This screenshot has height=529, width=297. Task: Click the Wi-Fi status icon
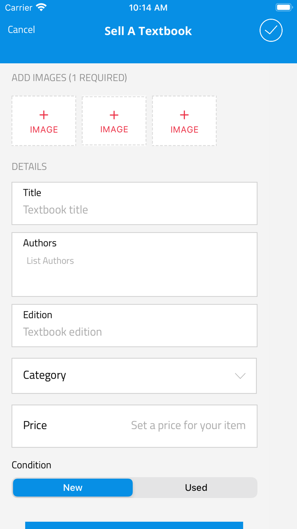(41, 8)
